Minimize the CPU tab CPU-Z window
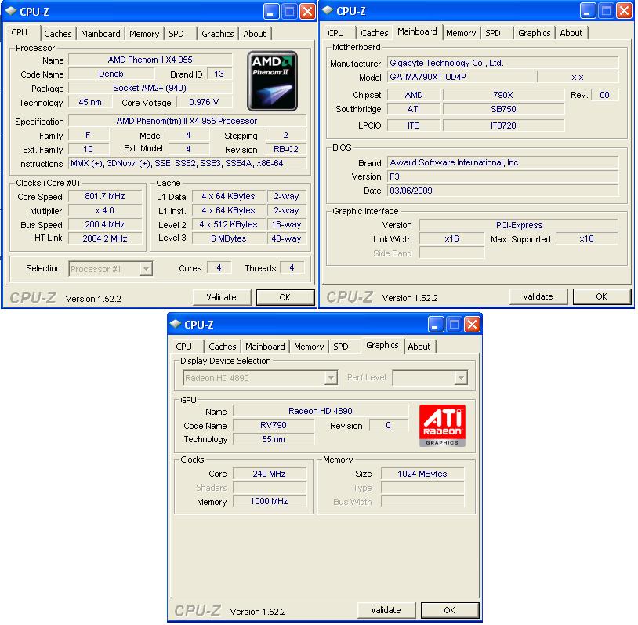Image resolution: width=638 pixels, height=625 pixels. pos(271,12)
